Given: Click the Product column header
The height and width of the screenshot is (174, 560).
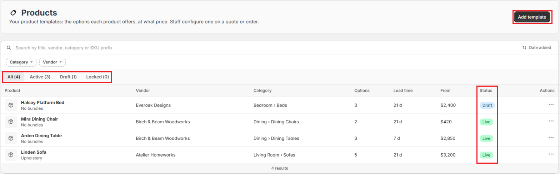Looking at the screenshot, I should [x=12, y=91].
